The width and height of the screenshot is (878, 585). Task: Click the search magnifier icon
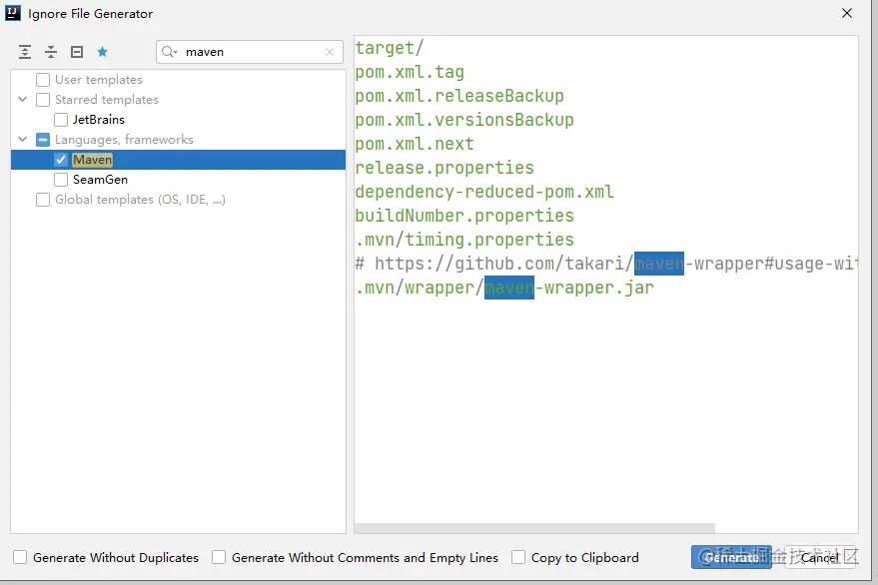[170, 52]
